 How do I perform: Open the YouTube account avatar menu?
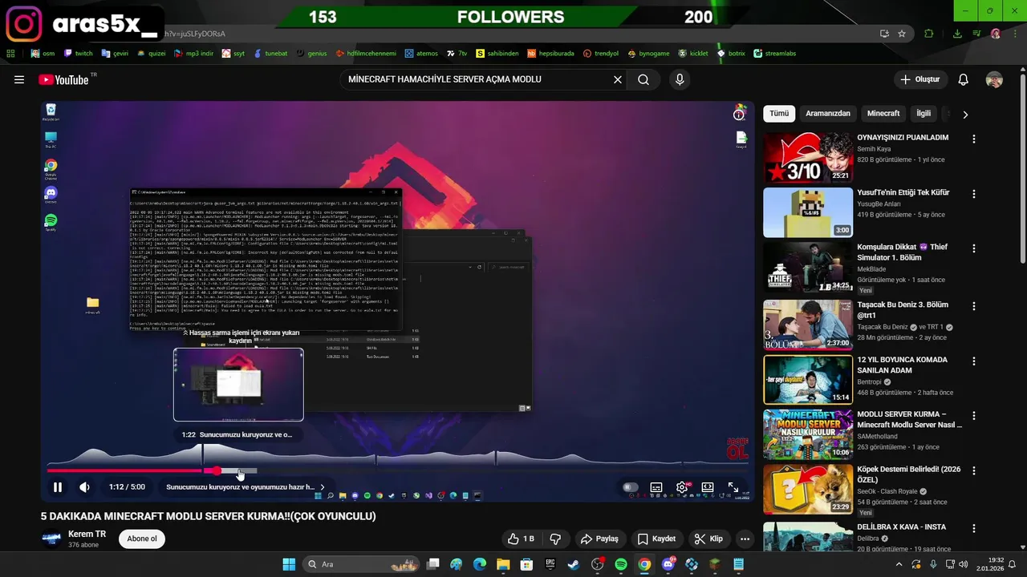click(x=994, y=79)
